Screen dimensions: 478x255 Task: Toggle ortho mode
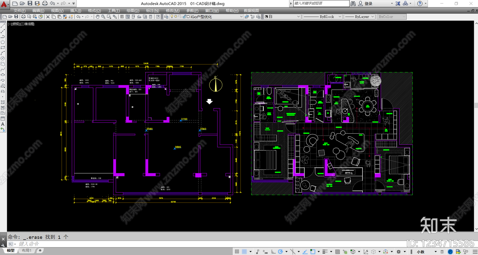pos(273,252)
